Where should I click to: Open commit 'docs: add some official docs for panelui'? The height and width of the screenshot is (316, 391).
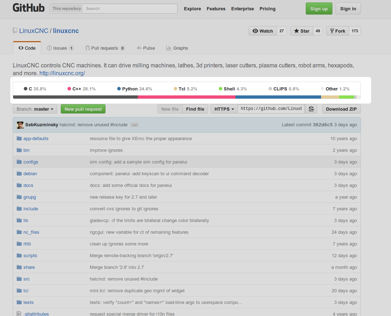click(131, 185)
